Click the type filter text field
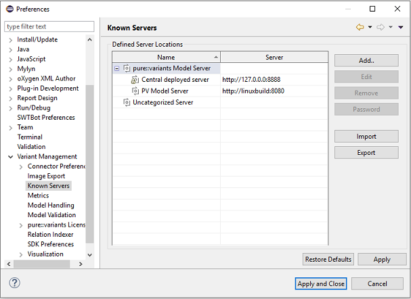Viewport: 411px width, 299px height. (x=49, y=26)
